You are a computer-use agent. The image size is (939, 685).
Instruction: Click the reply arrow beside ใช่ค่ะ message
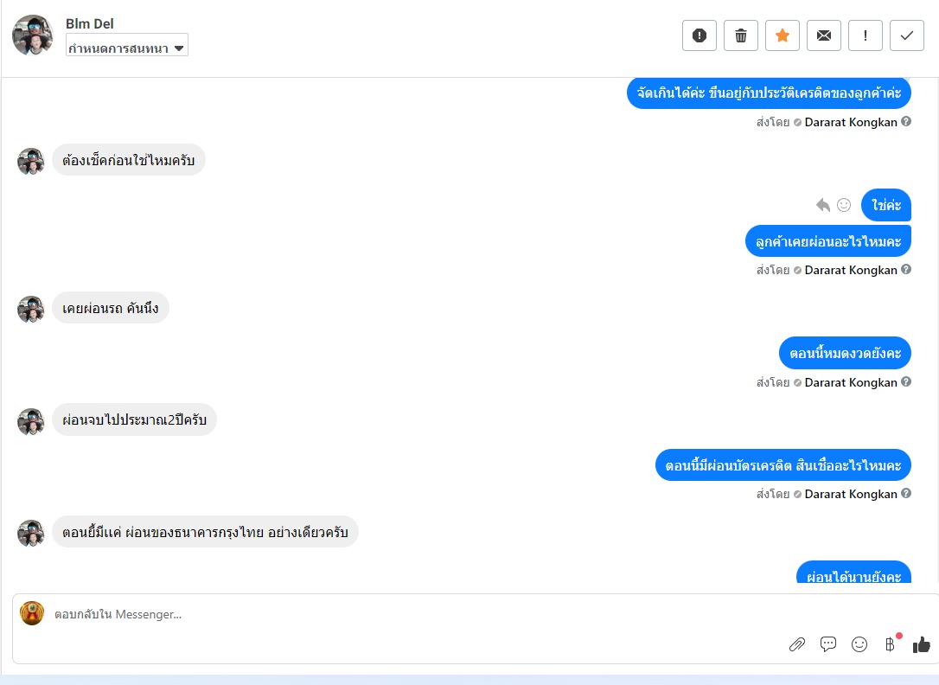pyautogui.click(x=823, y=205)
